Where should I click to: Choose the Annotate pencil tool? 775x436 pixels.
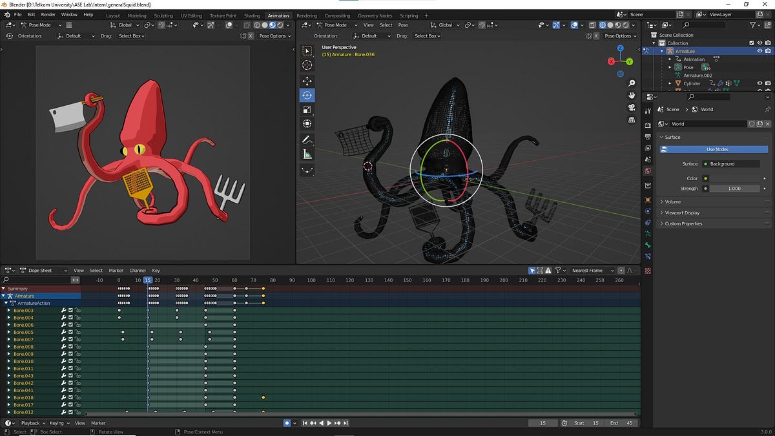(307, 140)
